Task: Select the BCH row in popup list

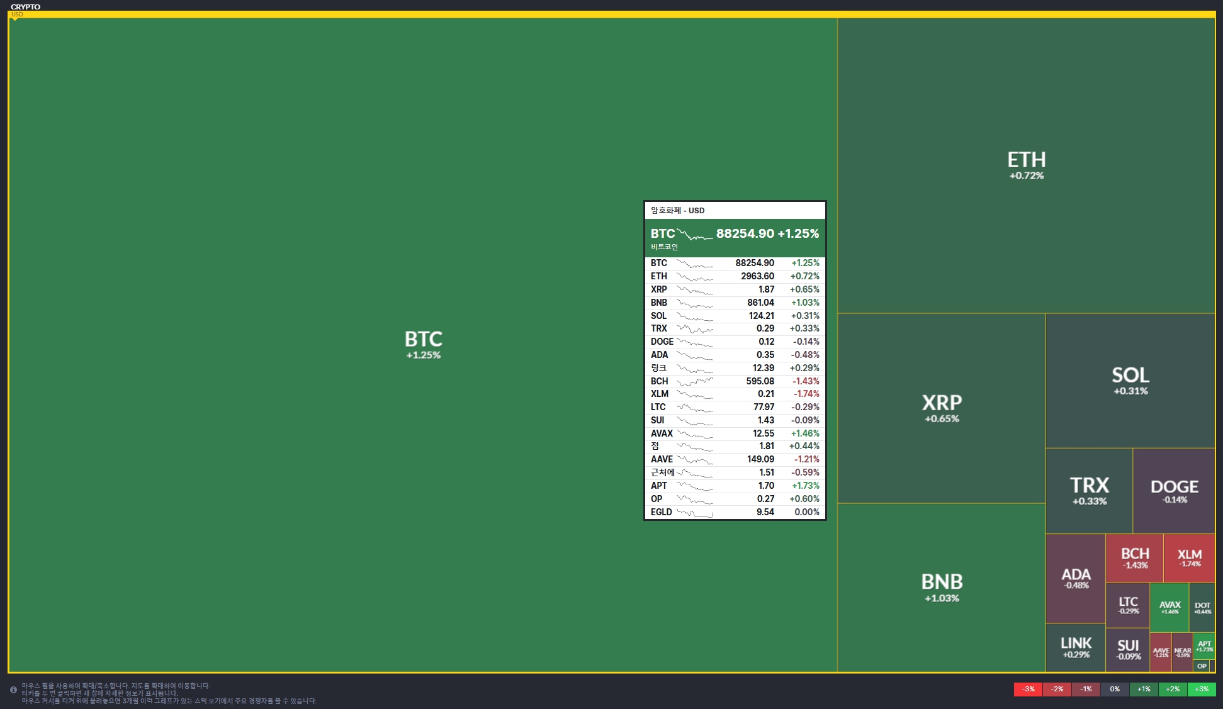Action: point(735,381)
